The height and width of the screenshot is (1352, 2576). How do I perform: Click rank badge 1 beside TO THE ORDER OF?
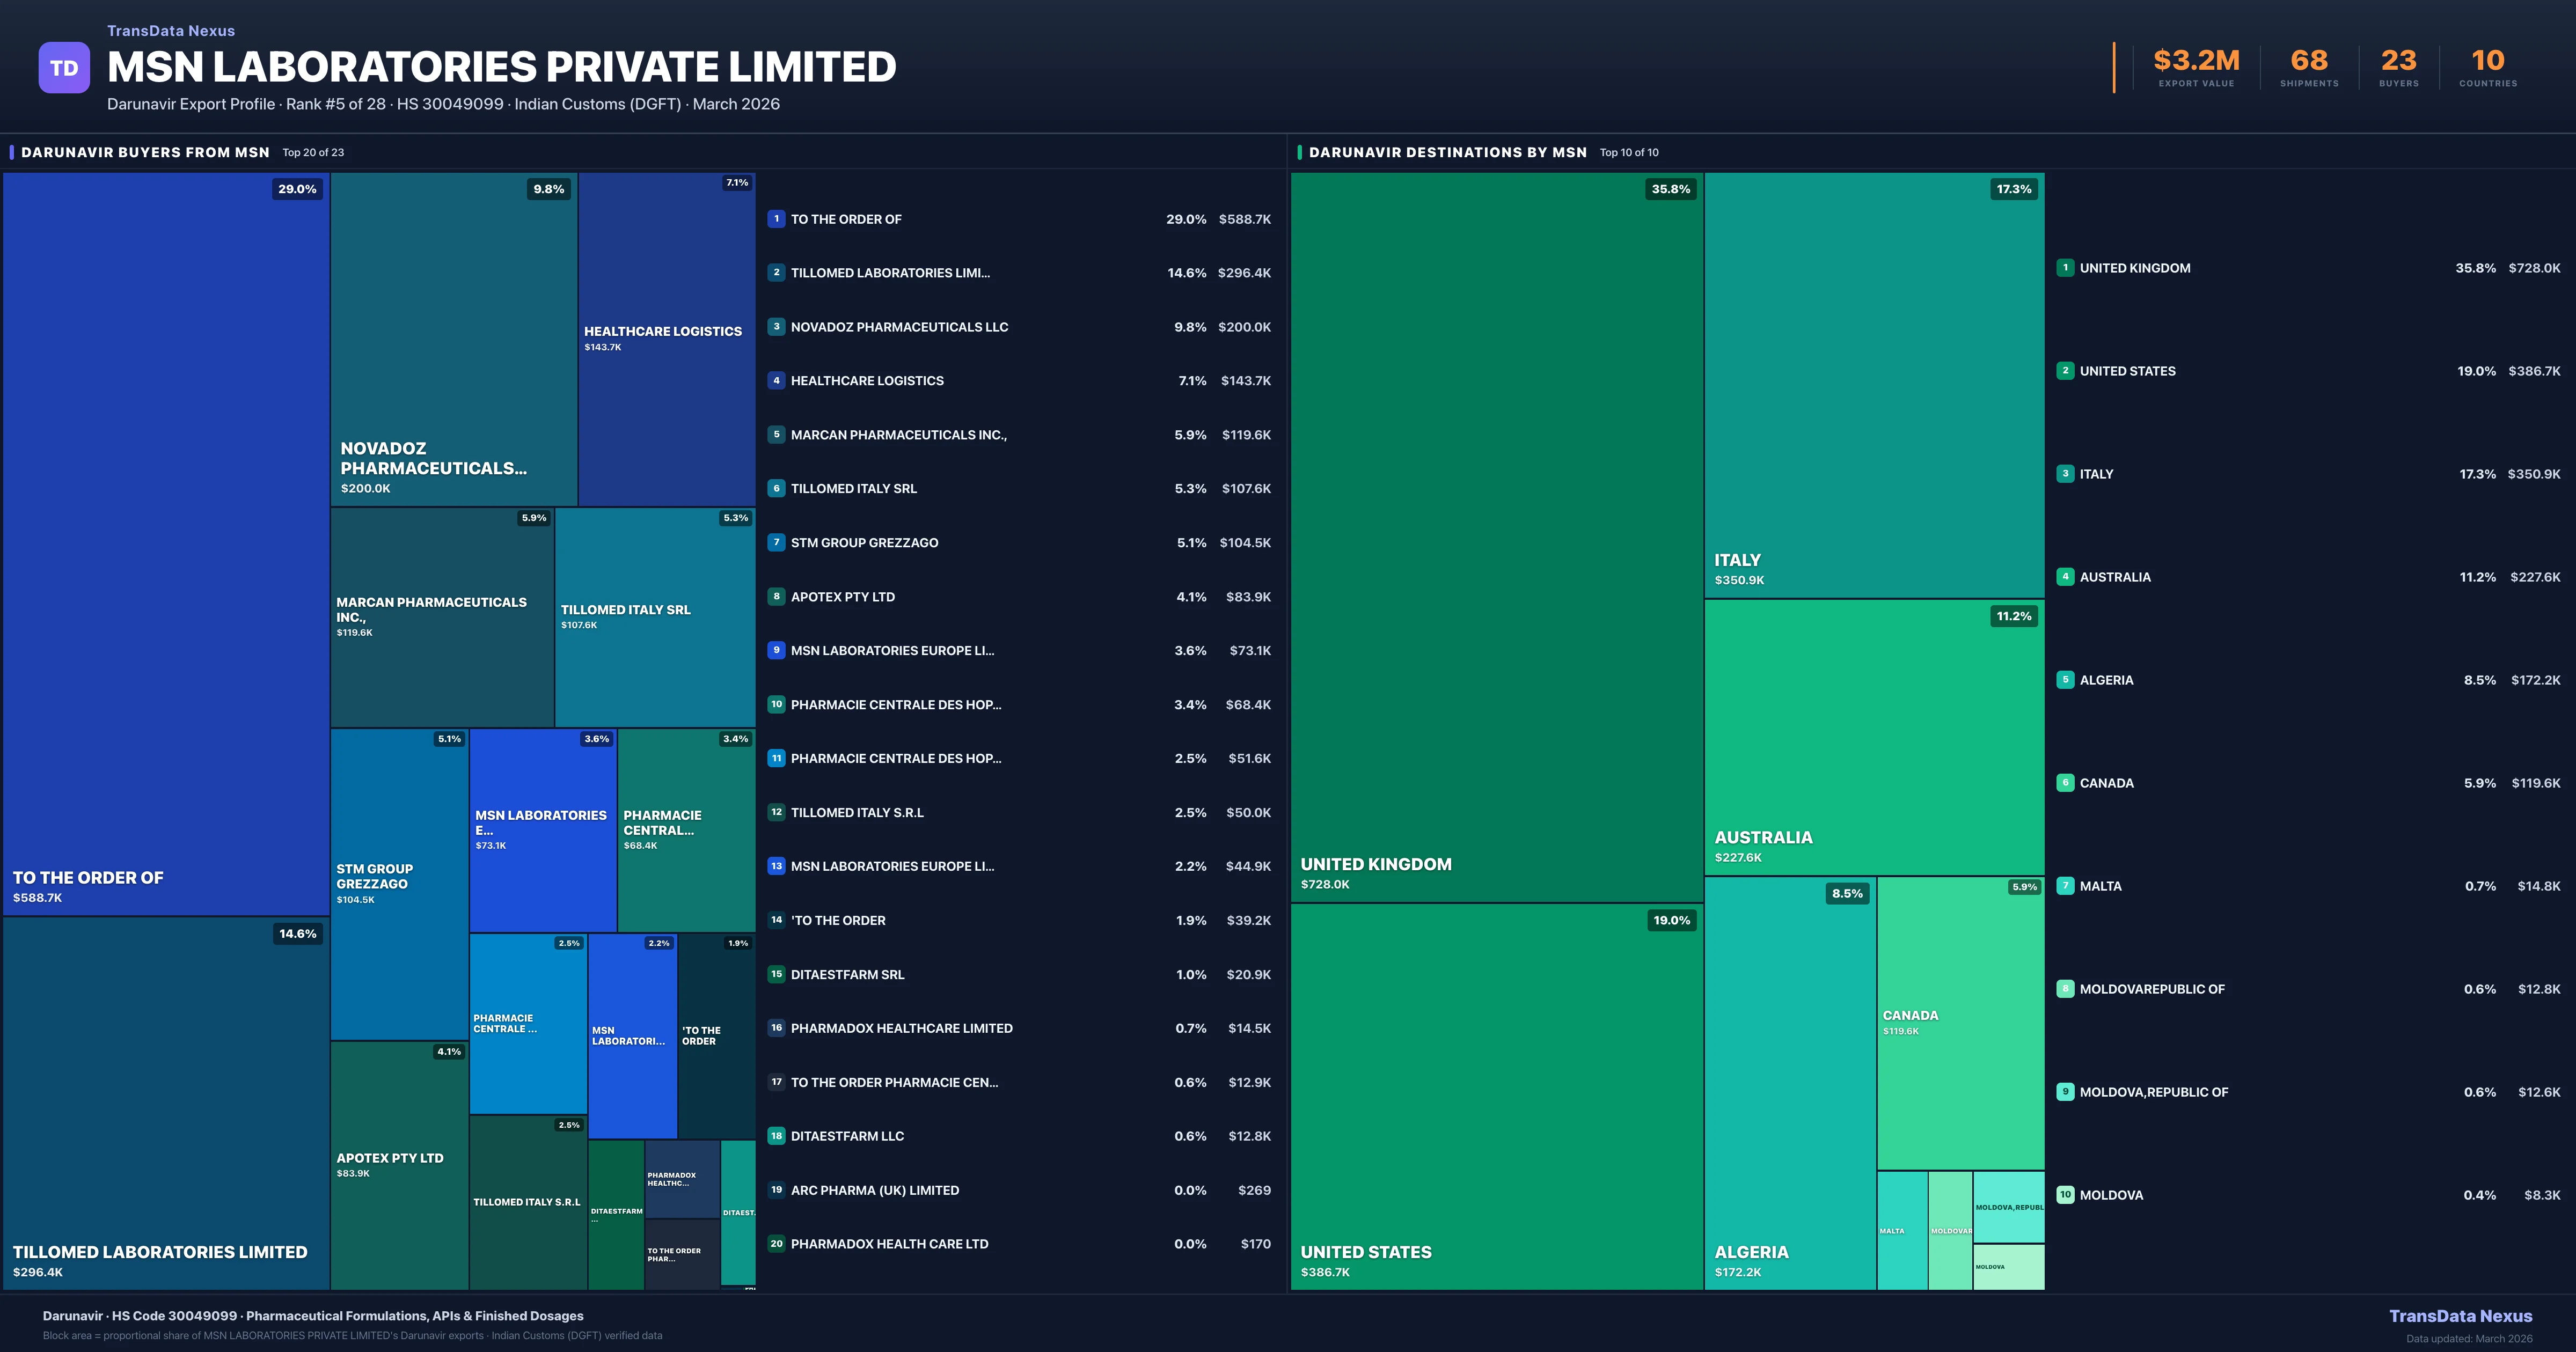click(x=776, y=219)
